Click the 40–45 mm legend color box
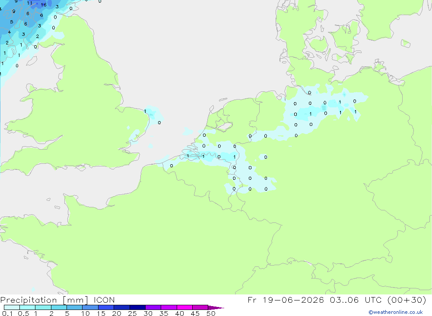This screenshot has height=316, width=432. (x=184, y=307)
